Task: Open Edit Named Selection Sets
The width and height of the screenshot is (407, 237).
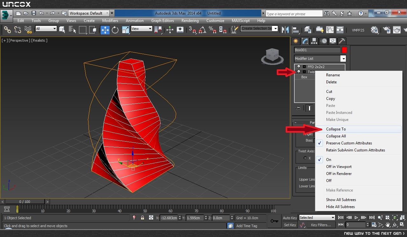Action: (x=234, y=30)
